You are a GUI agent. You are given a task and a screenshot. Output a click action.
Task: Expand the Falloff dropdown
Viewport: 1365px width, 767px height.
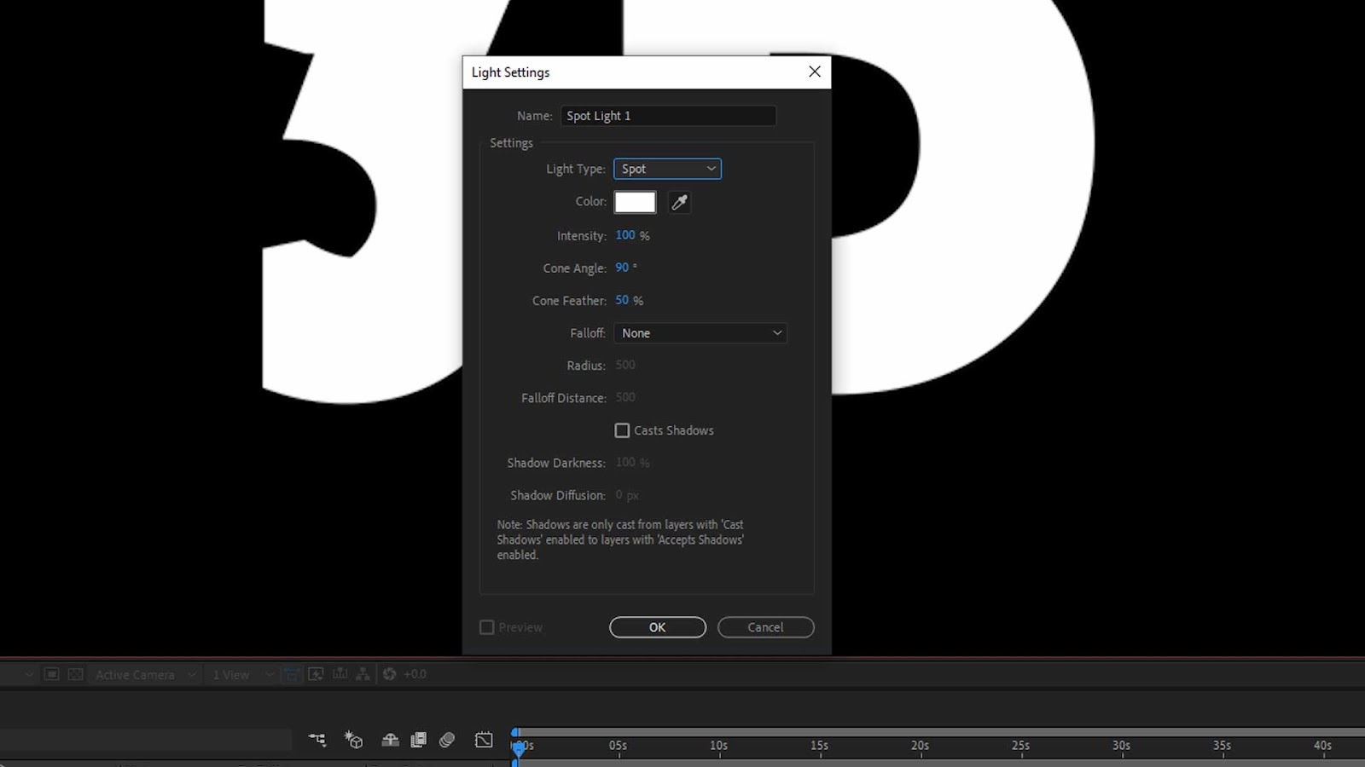pyautogui.click(x=700, y=333)
